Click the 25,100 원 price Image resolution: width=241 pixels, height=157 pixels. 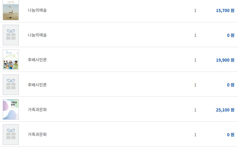tap(225, 110)
